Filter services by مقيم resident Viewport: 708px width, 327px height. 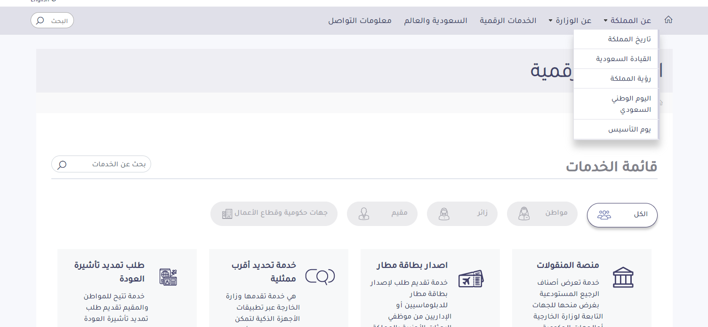[382, 214]
